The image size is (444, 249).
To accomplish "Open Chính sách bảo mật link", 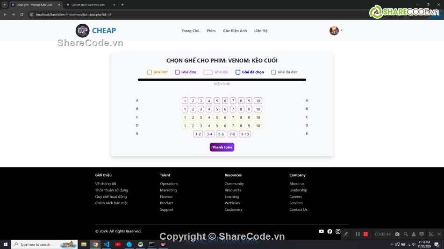I will [x=111, y=203].
